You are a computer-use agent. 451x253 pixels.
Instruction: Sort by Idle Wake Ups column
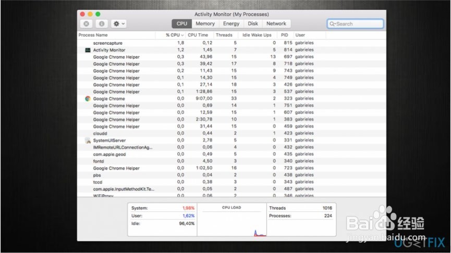click(x=258, y=35)
